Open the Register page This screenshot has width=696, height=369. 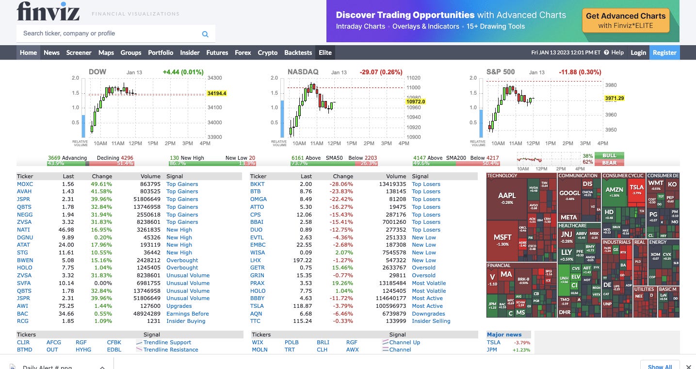point(664,52)
